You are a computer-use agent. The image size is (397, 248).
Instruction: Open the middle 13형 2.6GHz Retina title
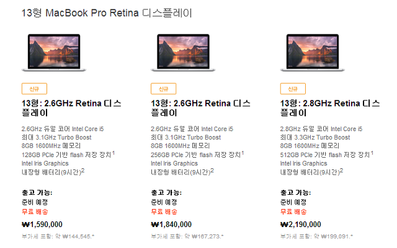200,108
